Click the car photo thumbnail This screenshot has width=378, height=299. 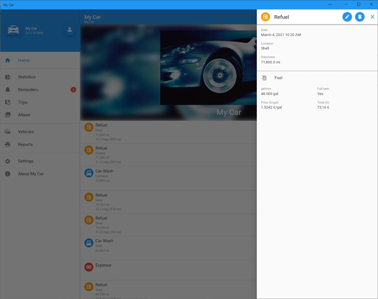point(208,68)
